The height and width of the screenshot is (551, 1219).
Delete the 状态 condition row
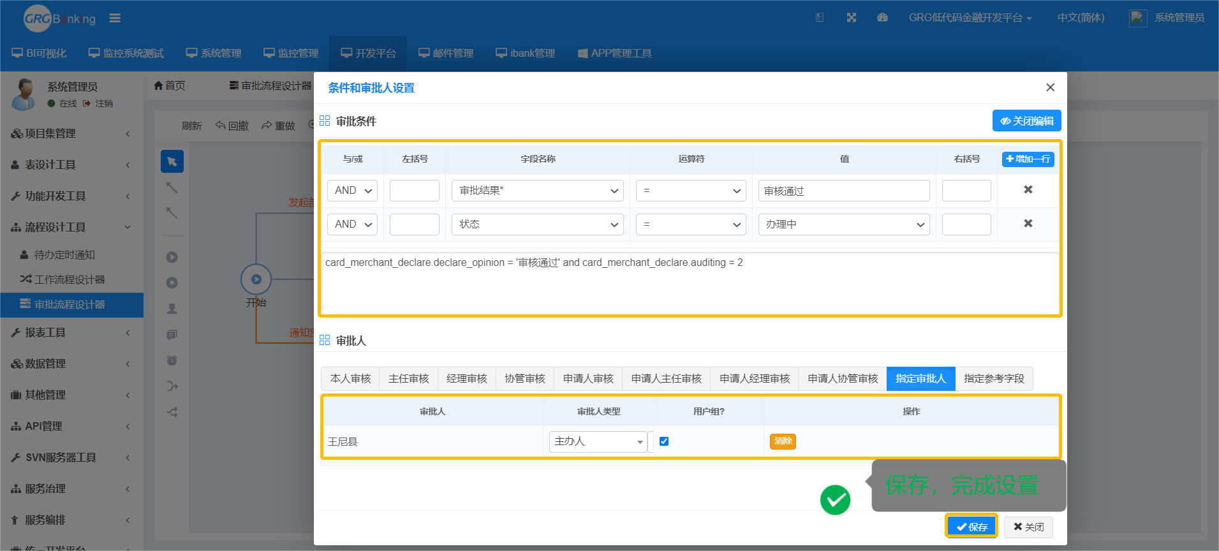point(1028,223)
